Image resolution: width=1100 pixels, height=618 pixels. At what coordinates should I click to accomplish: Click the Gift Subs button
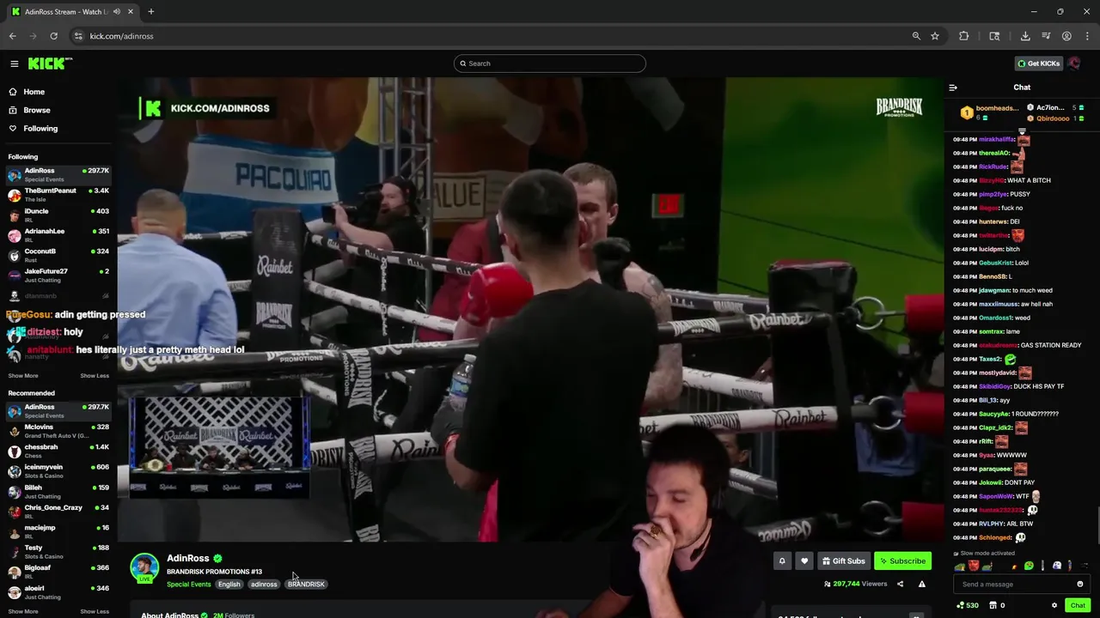[x=844, y=561]
